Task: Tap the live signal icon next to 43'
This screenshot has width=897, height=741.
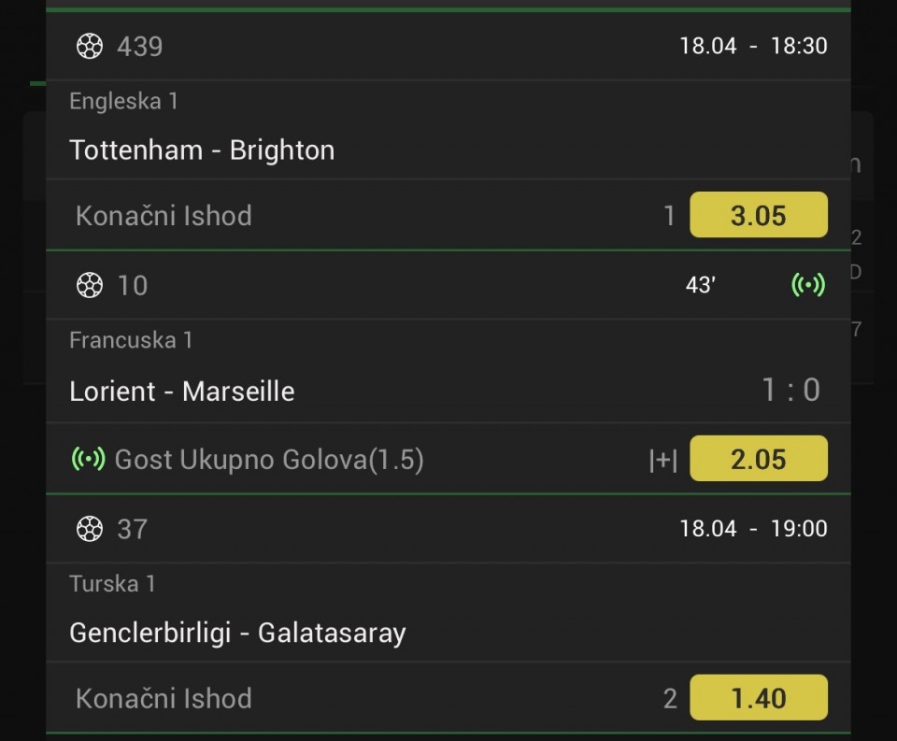Action: (808, 285)
